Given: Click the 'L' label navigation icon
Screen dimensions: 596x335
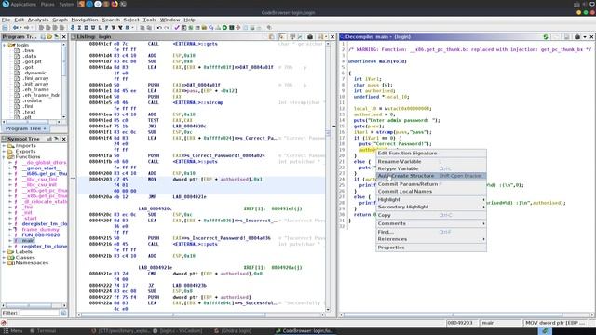Looking at the screenshot, I should tap(100, 28).
